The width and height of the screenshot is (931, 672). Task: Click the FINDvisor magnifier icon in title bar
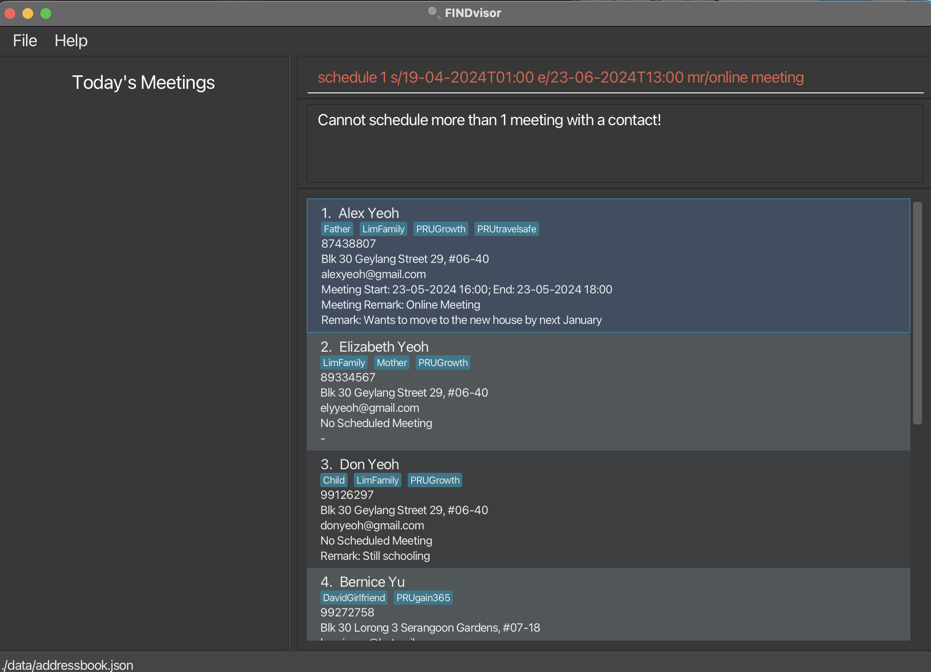point(433,13)
